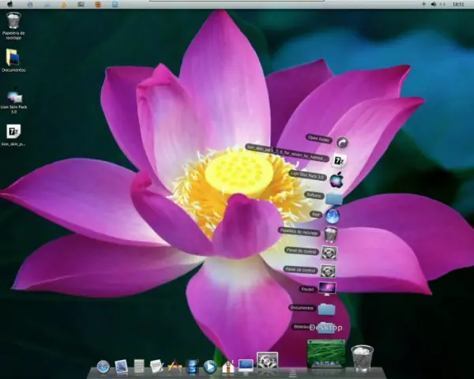Click the Safari compass icon in dock
The width and height of the screenshot is (474, 379).
pyautogui.click(x=103, y=366)
